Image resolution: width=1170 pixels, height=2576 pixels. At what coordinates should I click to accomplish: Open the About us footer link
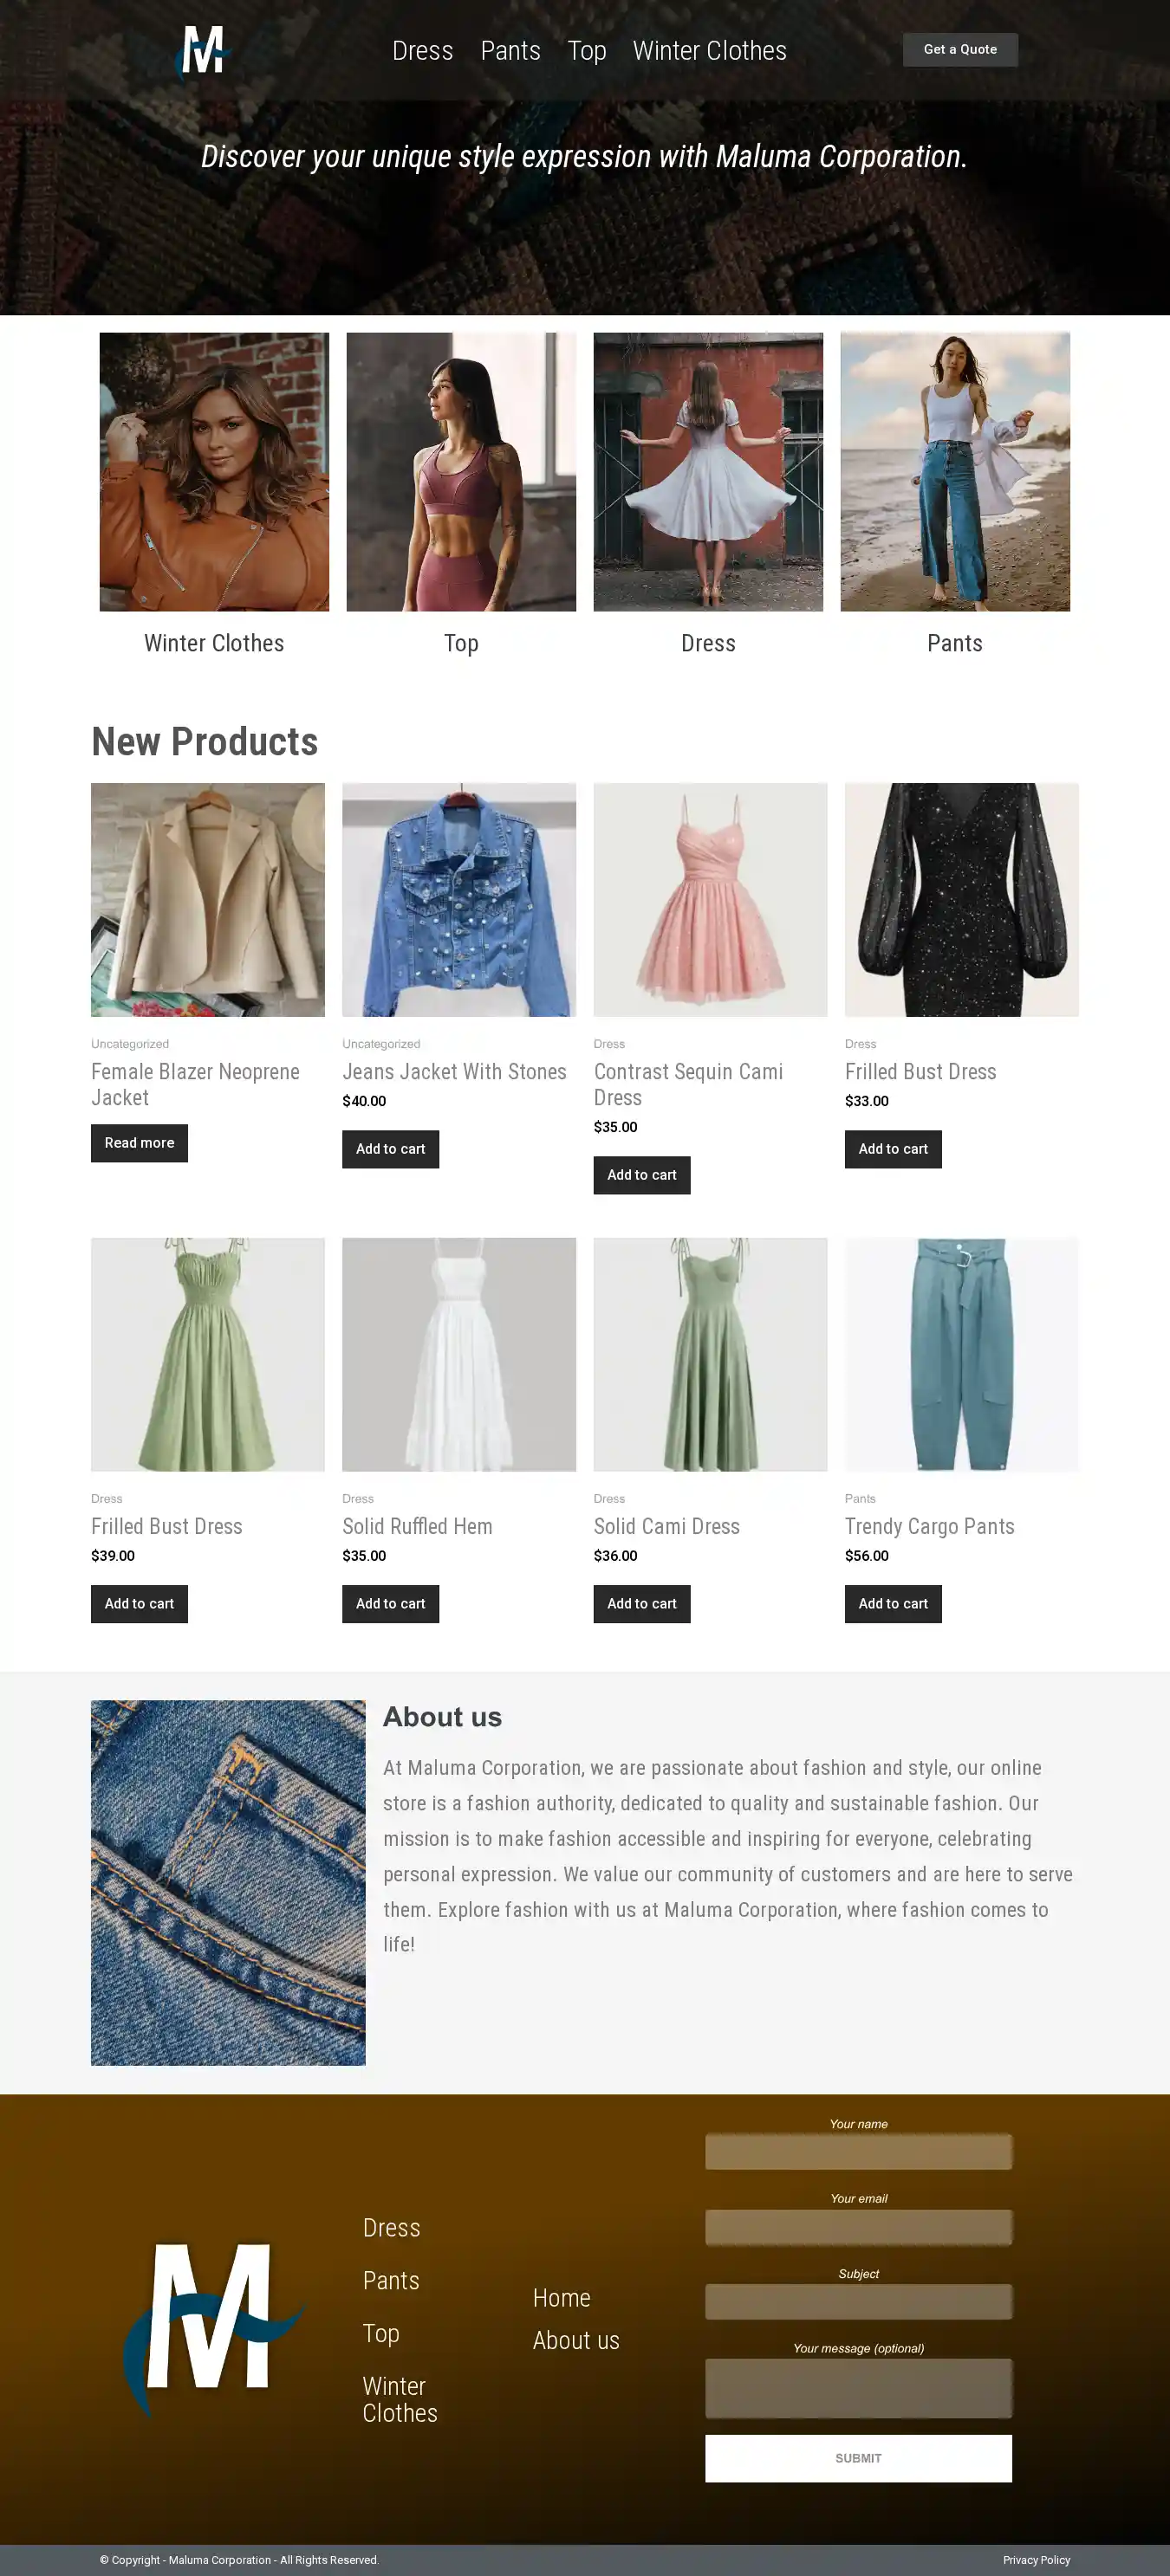tap(575, 2341)
